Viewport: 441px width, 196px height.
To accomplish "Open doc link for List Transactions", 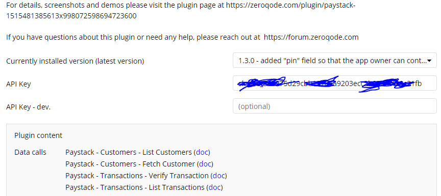I will (214, 187).
